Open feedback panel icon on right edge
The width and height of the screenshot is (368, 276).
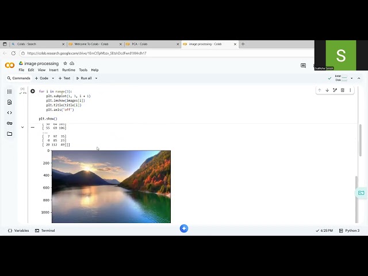click(x=361, y=193)
